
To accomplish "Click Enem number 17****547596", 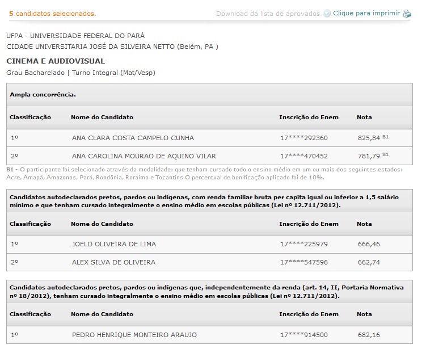I will tap(304, 262).
